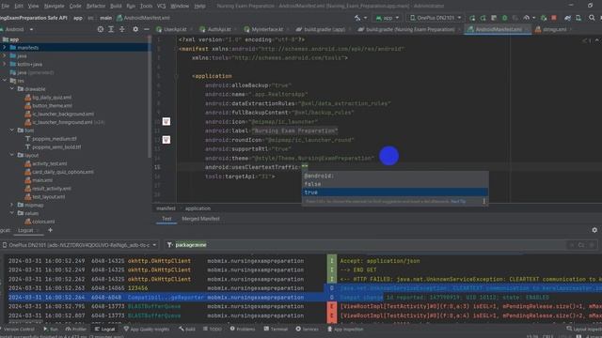Click gutter icon beside android:icon line
This screenshot has width=602, height=338.
click(166, 121)
